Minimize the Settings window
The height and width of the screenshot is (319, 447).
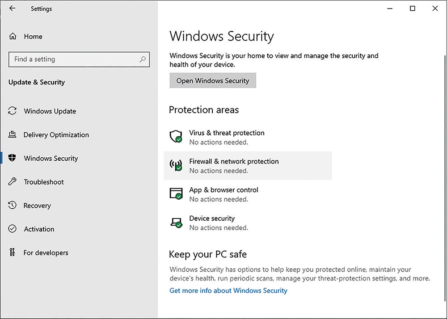(x=390, y=8)
